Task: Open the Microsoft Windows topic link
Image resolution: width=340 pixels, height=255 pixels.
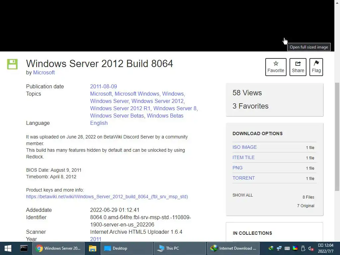Action: [x=137, y=94]
